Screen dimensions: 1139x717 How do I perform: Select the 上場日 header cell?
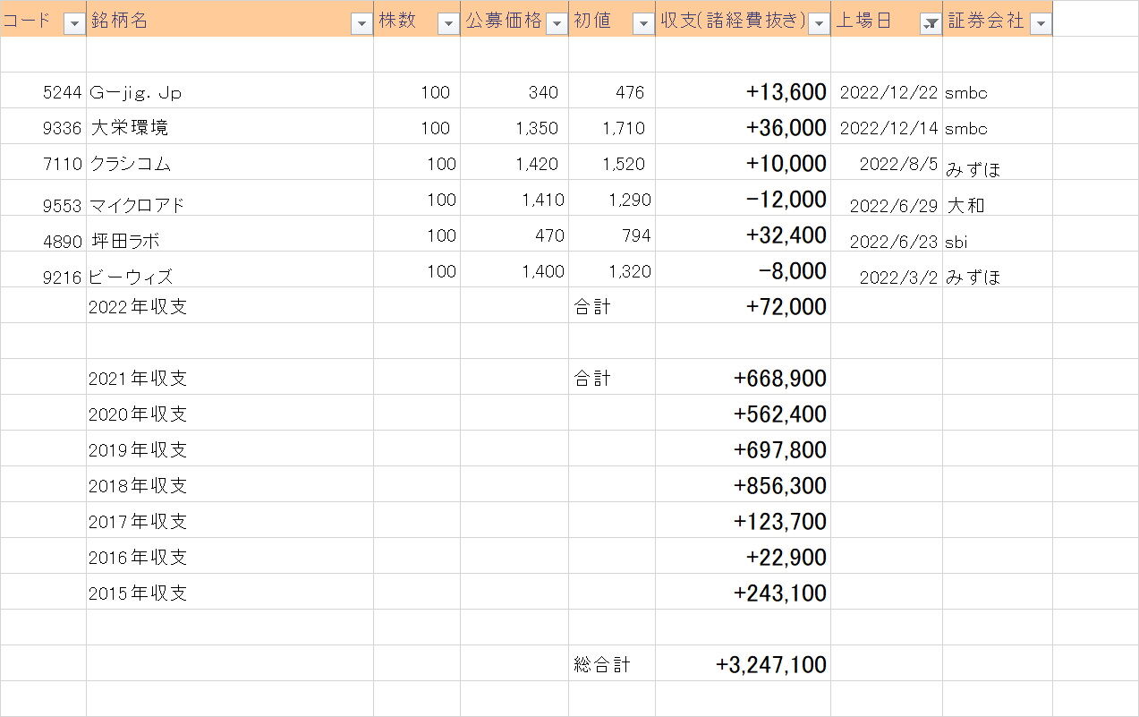[x=887, y=18]
